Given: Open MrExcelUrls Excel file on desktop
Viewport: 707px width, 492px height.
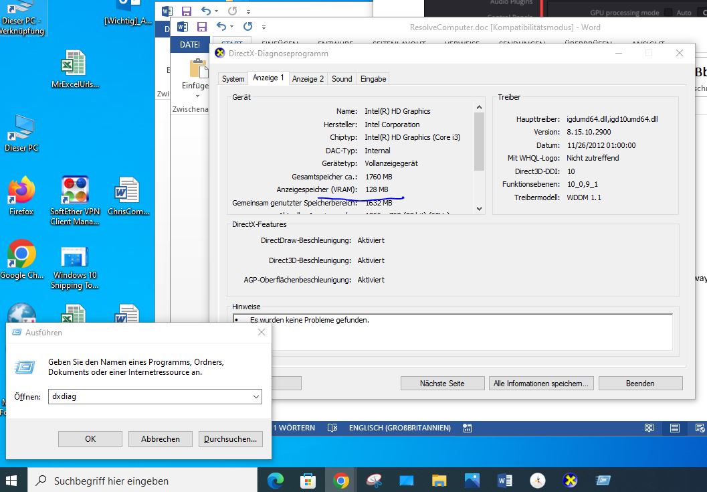Looking at the screenshot, I should click(x=74, y=69).
